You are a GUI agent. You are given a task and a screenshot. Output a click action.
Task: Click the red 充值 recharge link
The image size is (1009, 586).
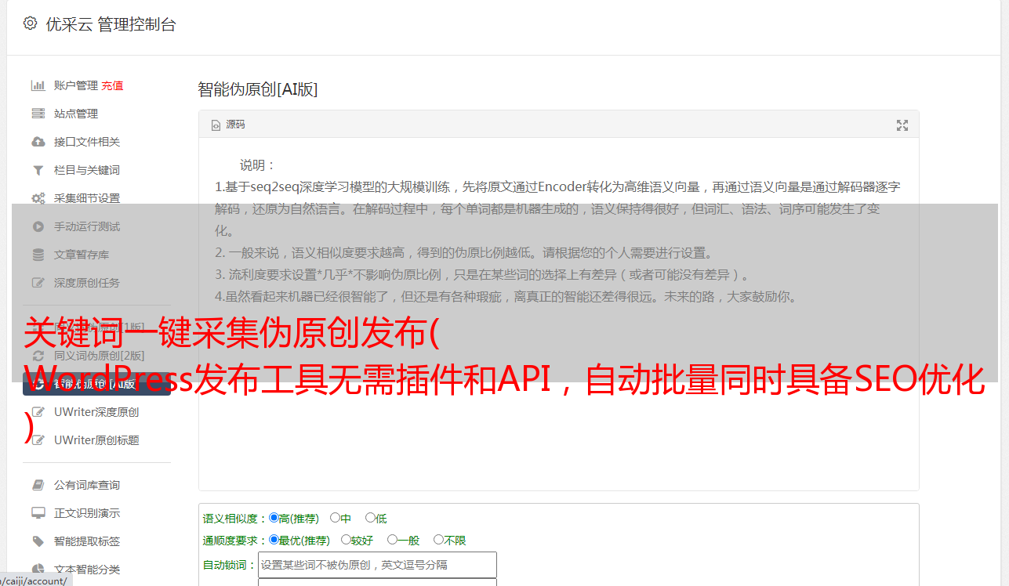pos(112,85)
